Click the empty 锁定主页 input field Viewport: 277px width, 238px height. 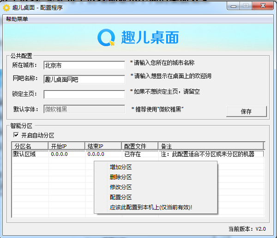[84, 95]
